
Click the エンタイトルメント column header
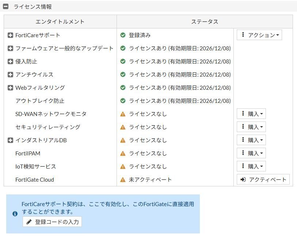60,22
